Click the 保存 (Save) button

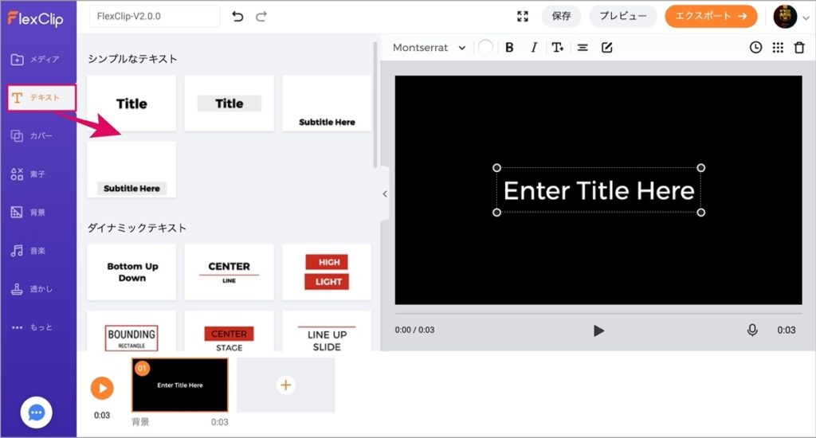click(x=561, y=16)
